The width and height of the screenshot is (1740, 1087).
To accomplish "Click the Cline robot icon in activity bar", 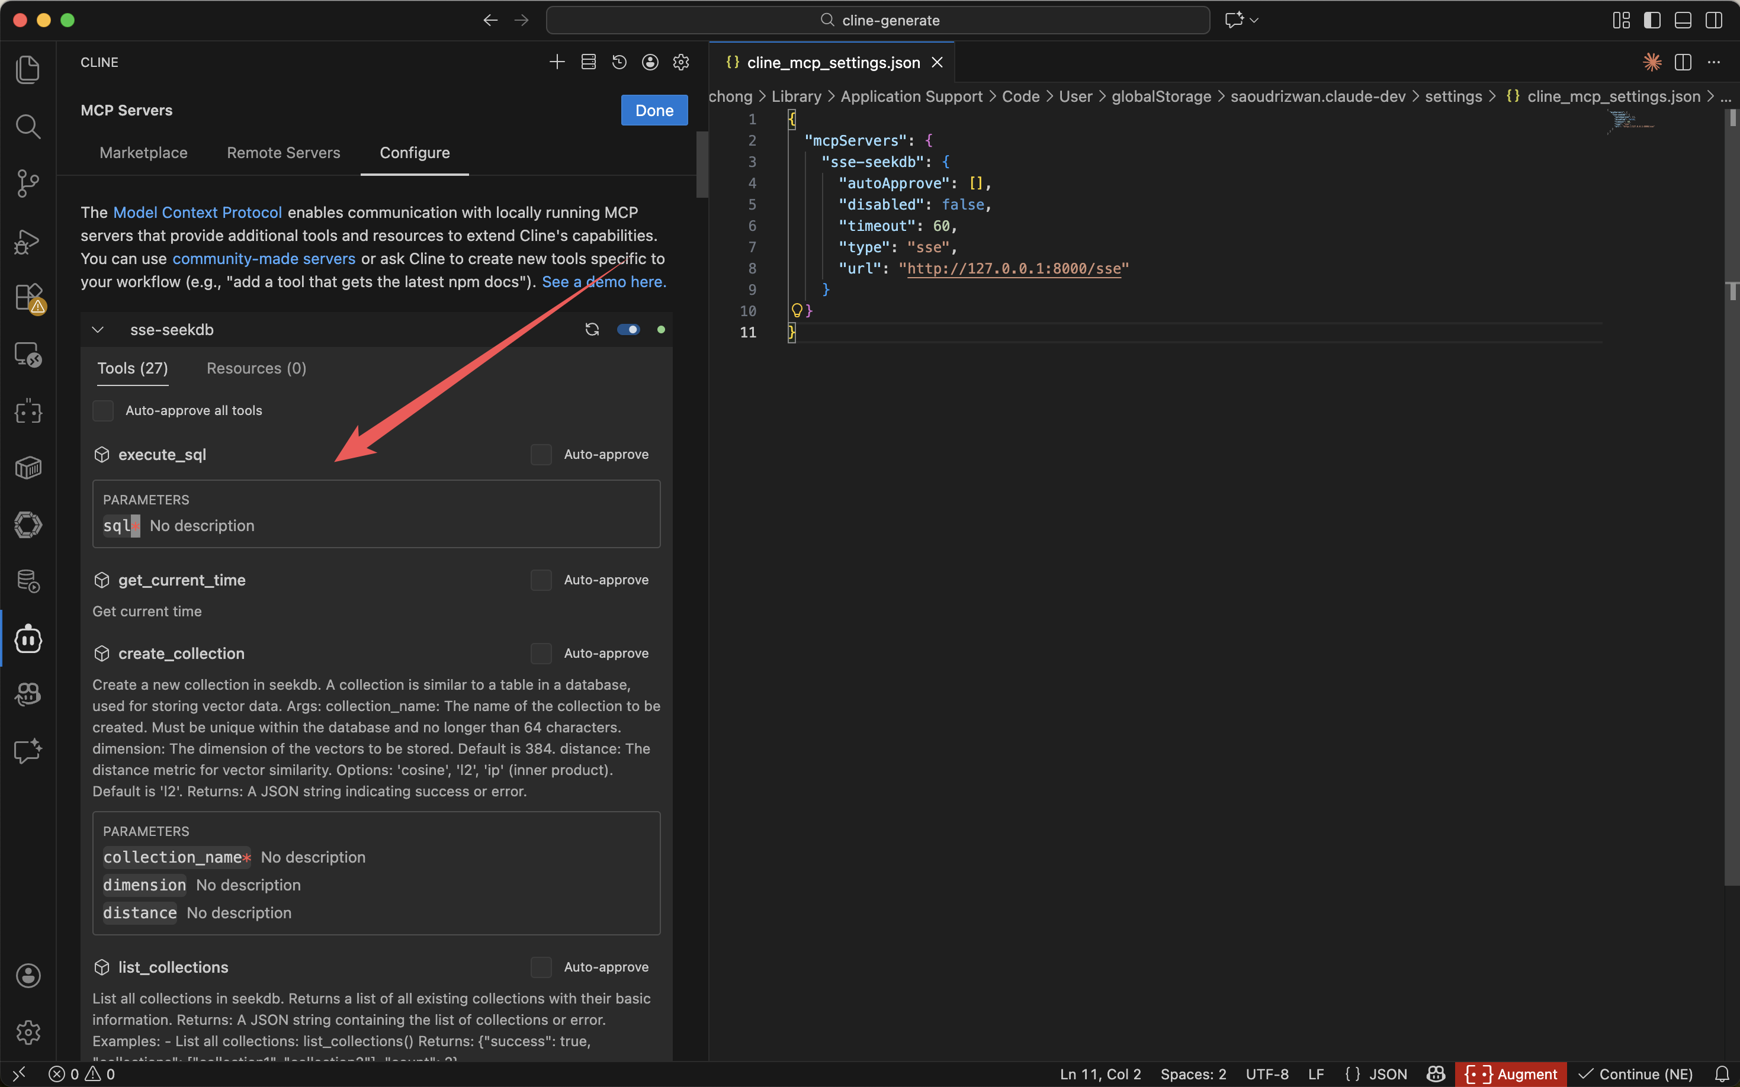I will [x=27, y=638].
